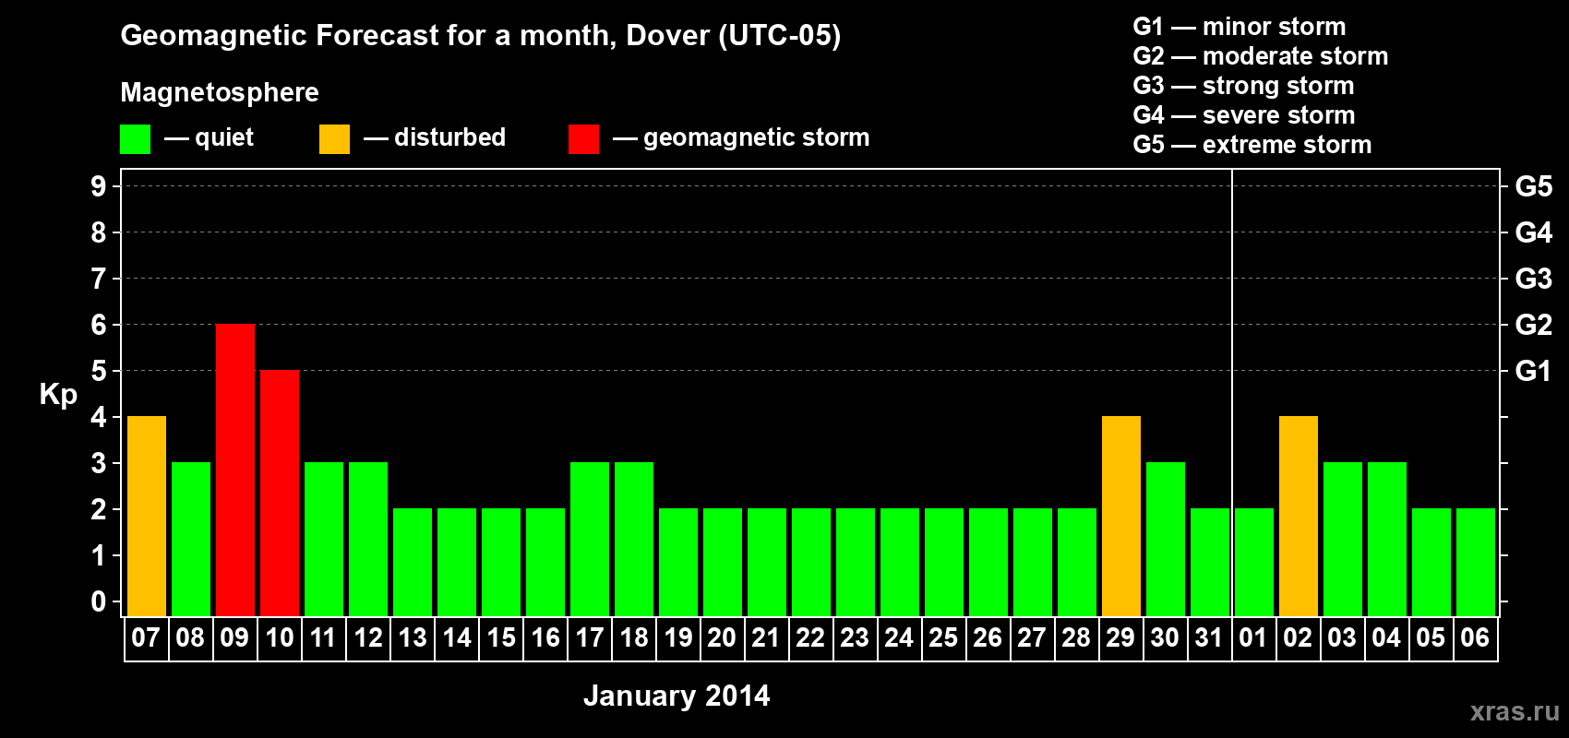
Task: Click the date label 24
Action: pyautogui.click(x=899, y=637)
